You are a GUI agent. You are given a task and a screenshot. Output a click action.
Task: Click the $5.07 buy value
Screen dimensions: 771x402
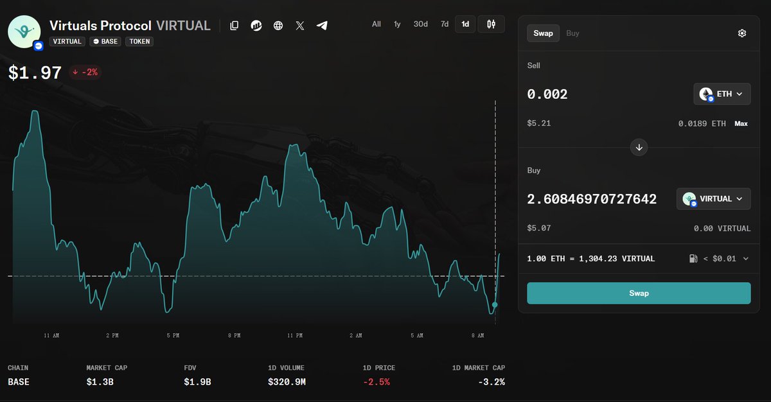click(539, 228)
